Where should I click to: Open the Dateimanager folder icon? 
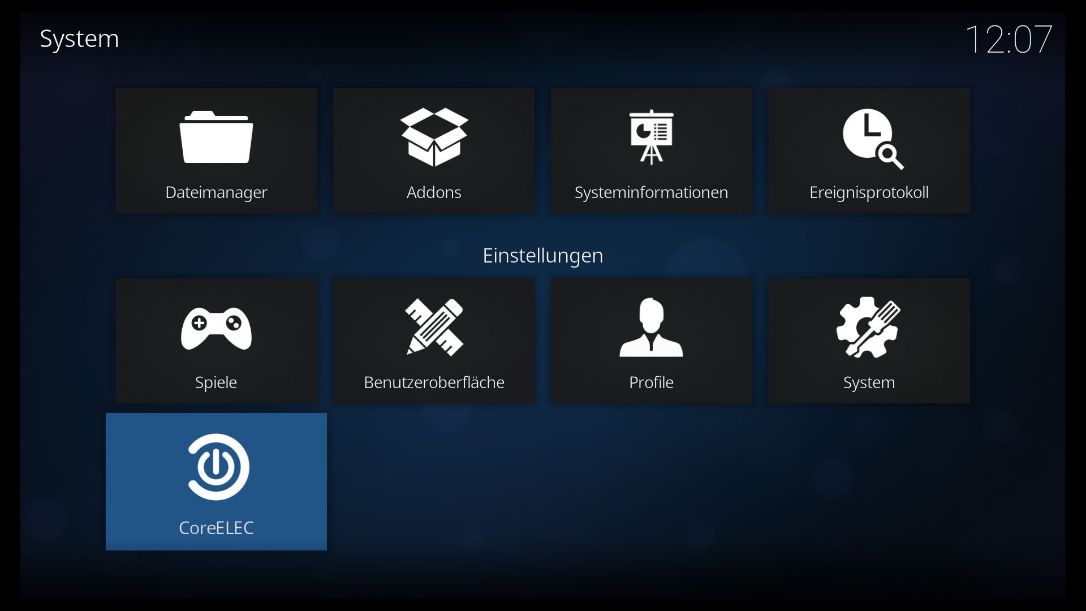[216, 137]
